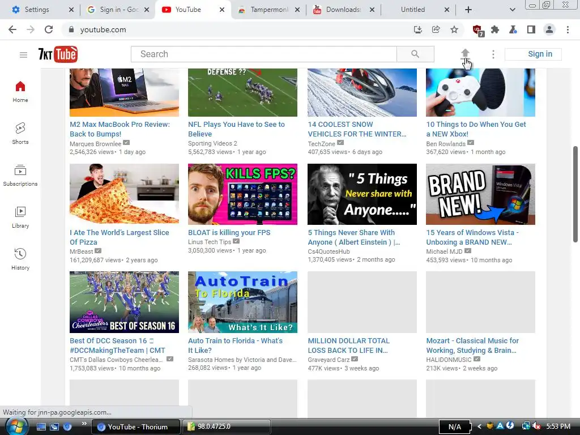Image resolution: width=580 pixels, height=435 pixels.
Task: Expand quick launch overflow chevron
Action: click(84, 424)
